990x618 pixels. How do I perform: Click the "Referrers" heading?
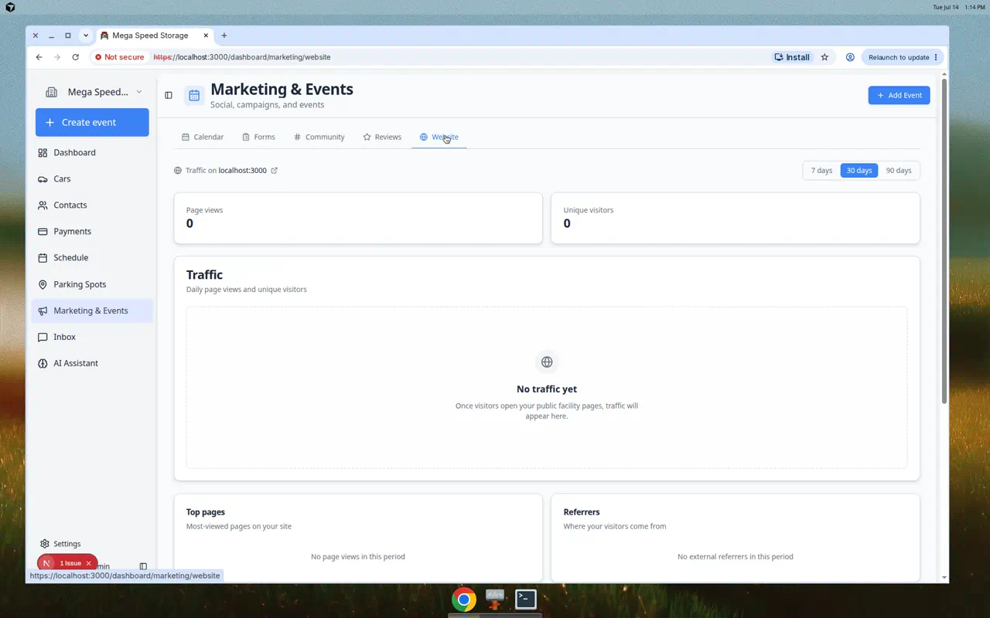(x=582, y=512)
